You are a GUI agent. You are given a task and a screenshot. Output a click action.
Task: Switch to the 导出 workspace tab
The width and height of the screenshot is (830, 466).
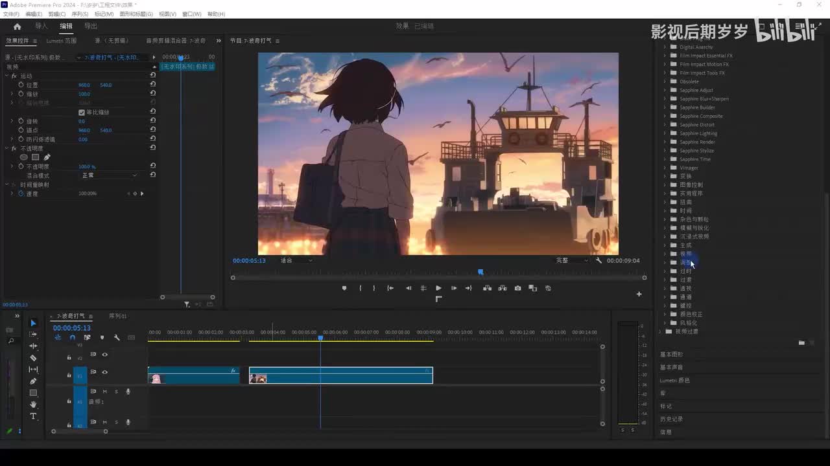pos(91,26)
